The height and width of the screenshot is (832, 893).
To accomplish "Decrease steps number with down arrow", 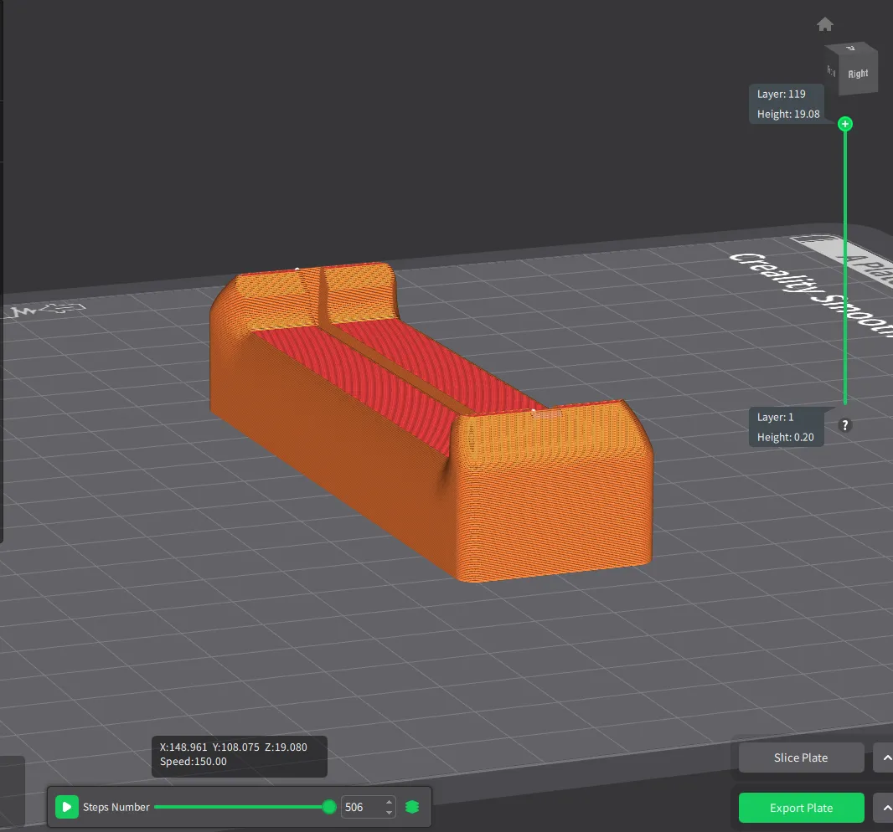I will 389,813.
